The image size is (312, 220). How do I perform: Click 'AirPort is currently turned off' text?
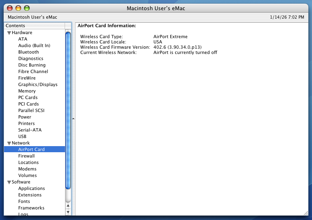pos(185,52)
